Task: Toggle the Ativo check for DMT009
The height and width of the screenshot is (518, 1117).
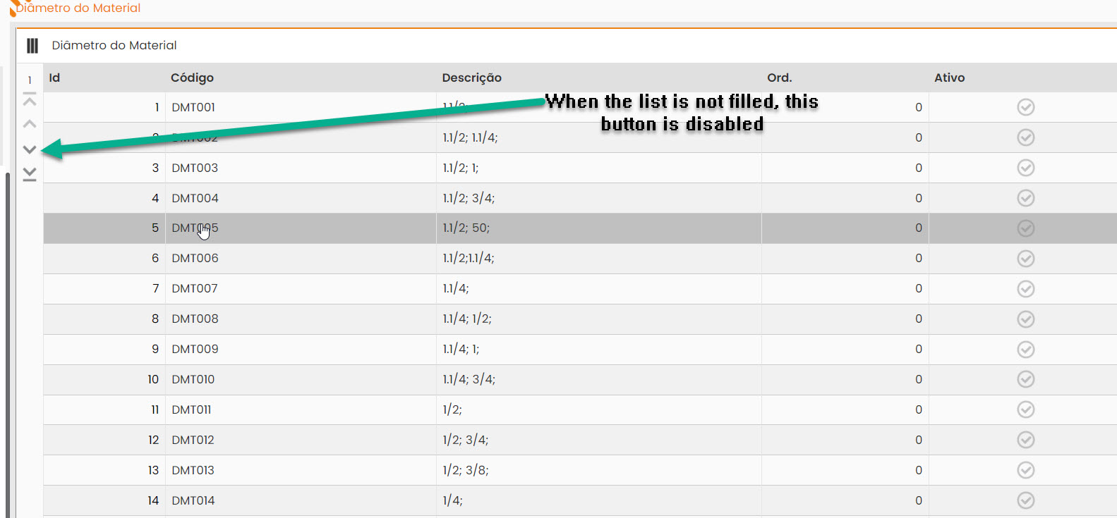Action: (1026, 350)
